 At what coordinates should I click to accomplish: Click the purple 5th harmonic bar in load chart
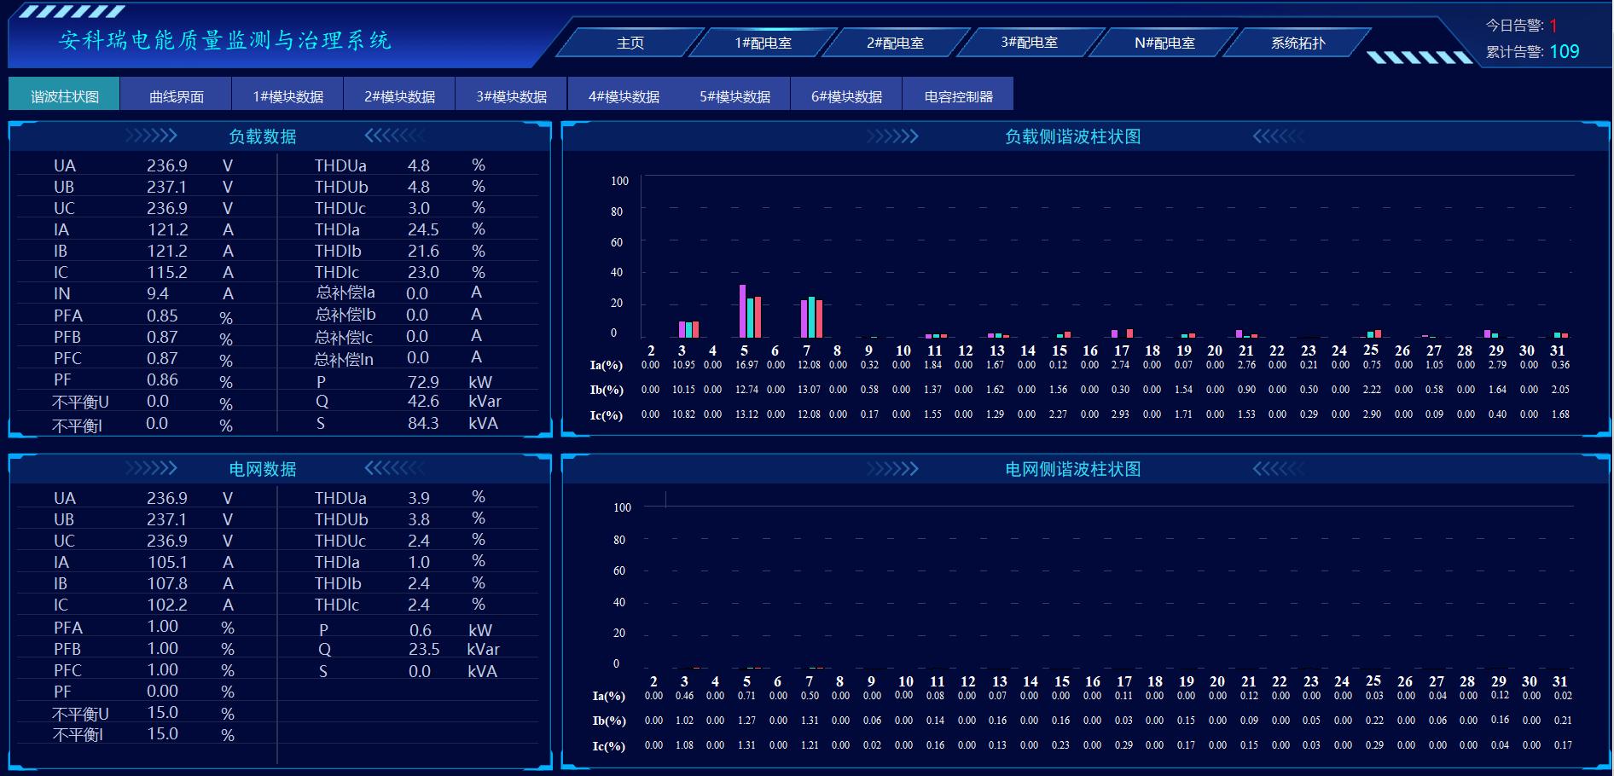pos(742,311)
